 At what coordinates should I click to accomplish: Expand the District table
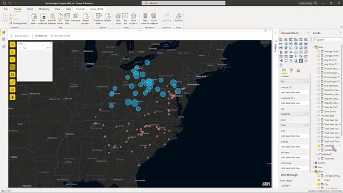click(x=314, y=163)
